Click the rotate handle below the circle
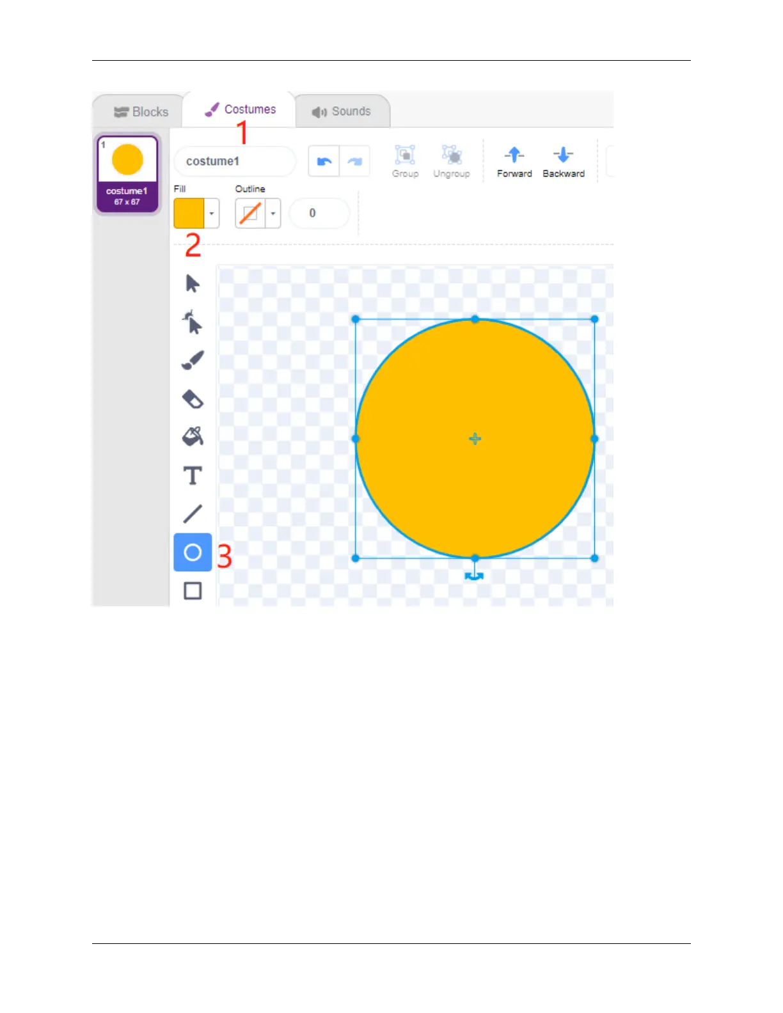783x1013 pixels. point(474,576)
